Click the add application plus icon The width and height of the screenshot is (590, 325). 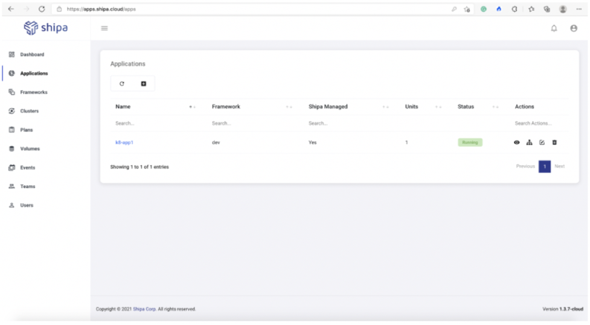coord(144,84)
